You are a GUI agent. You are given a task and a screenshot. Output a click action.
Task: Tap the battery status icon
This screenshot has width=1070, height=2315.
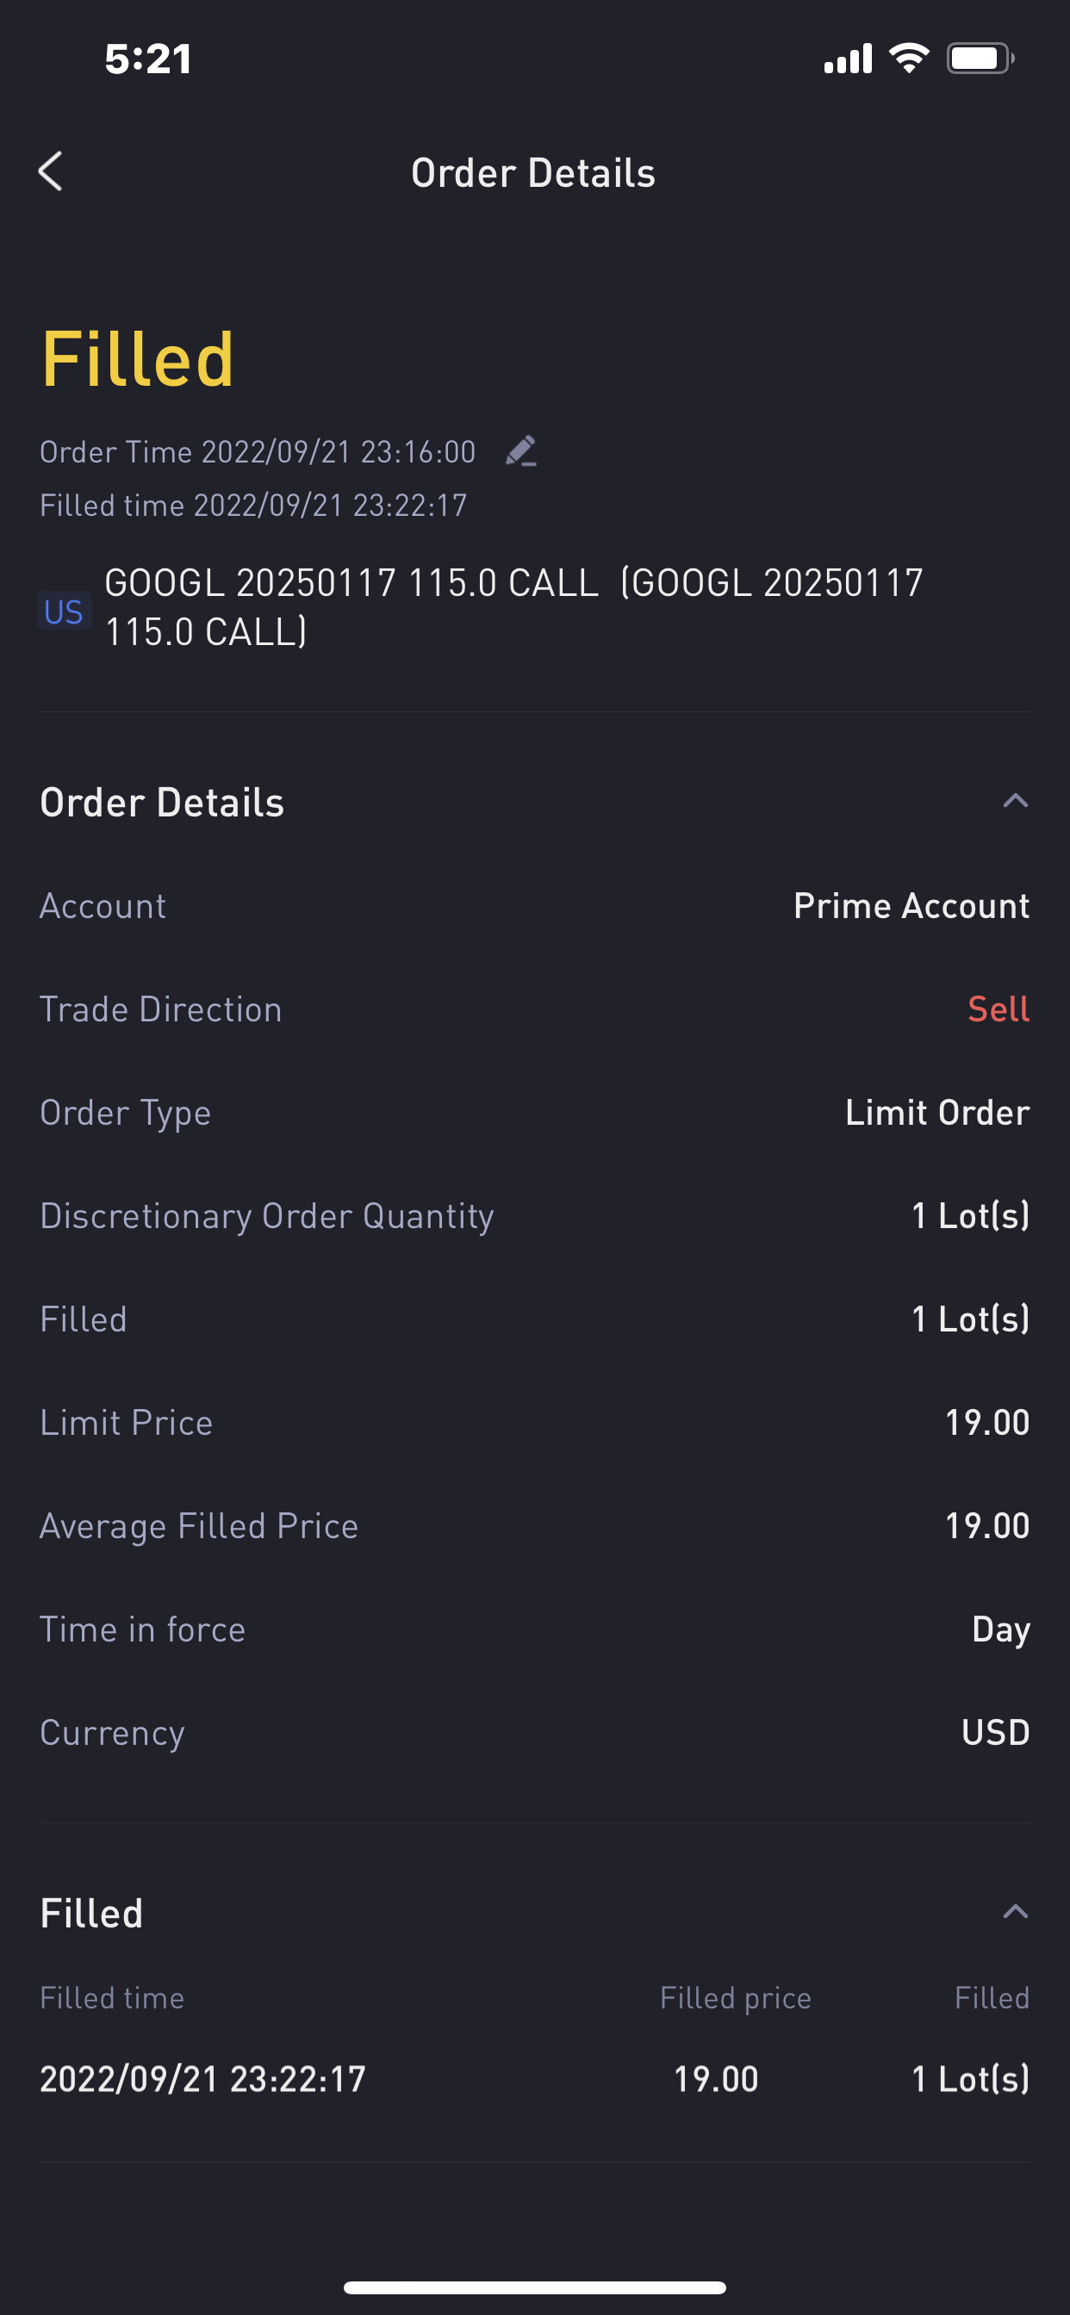pos(980,59)
